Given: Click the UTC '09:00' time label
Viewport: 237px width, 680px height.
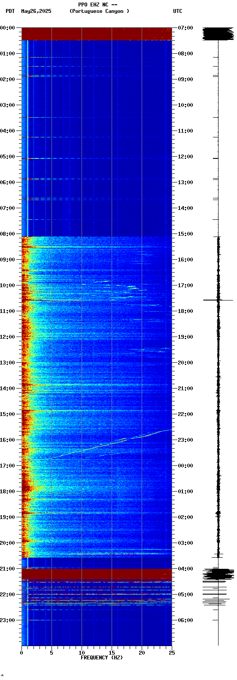Looking at the screenshot, I should (x=185, y=79).
